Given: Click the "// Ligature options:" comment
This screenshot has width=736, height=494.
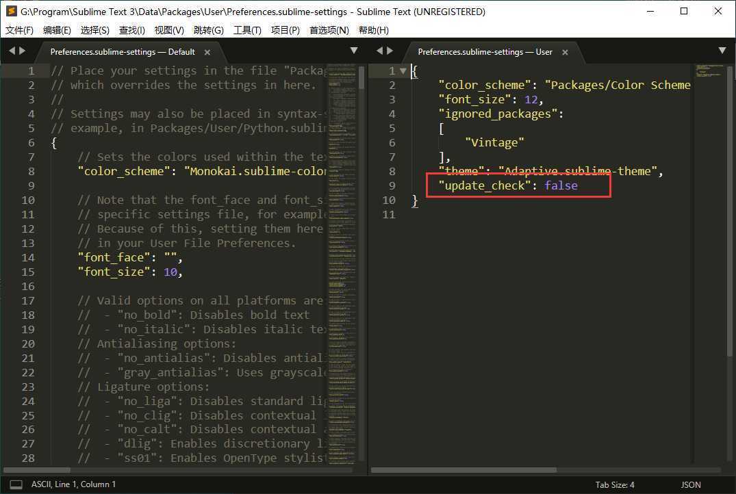Looking at the screenshot, I should [143, 387].
